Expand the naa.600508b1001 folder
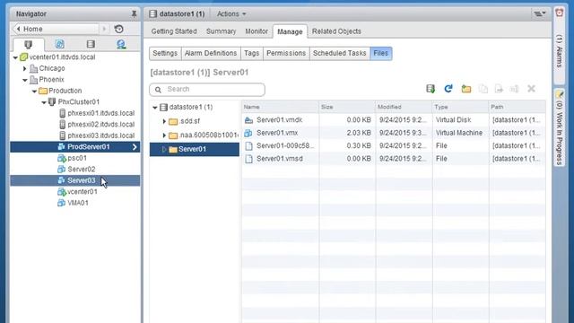Screen dimensions: 574x323 164,135
